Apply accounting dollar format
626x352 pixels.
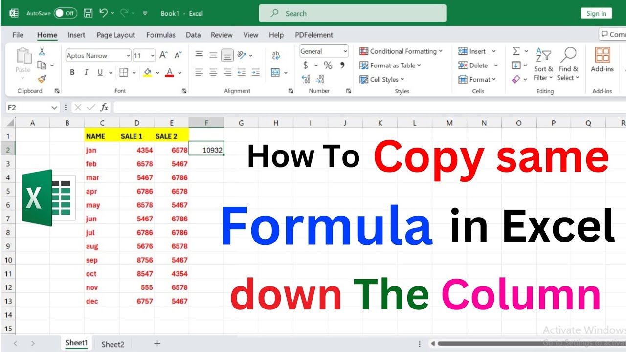tap(306, 65)
